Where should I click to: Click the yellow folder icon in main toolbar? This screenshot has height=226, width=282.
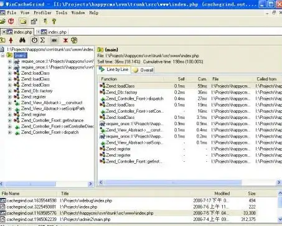pos(23,21)
